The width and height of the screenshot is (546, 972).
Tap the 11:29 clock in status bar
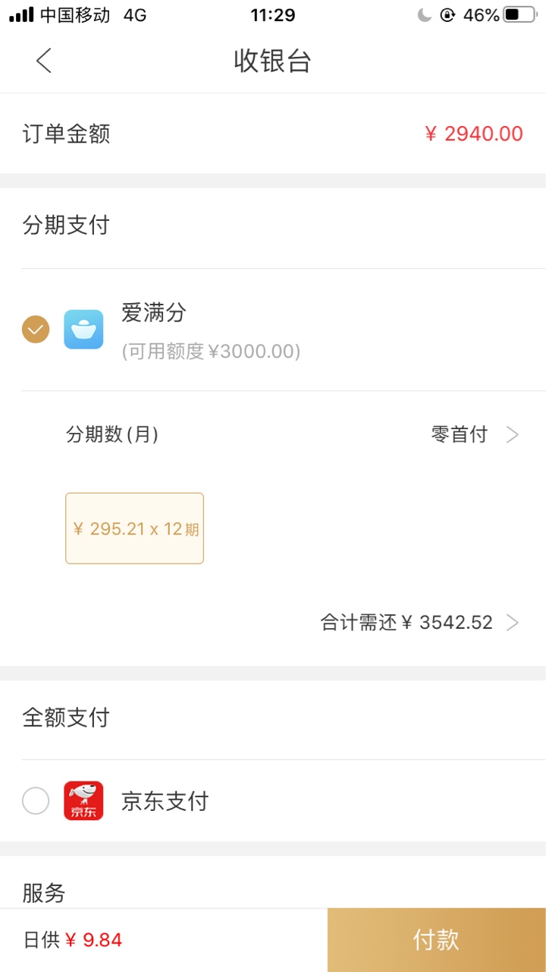tap(273, 14)
